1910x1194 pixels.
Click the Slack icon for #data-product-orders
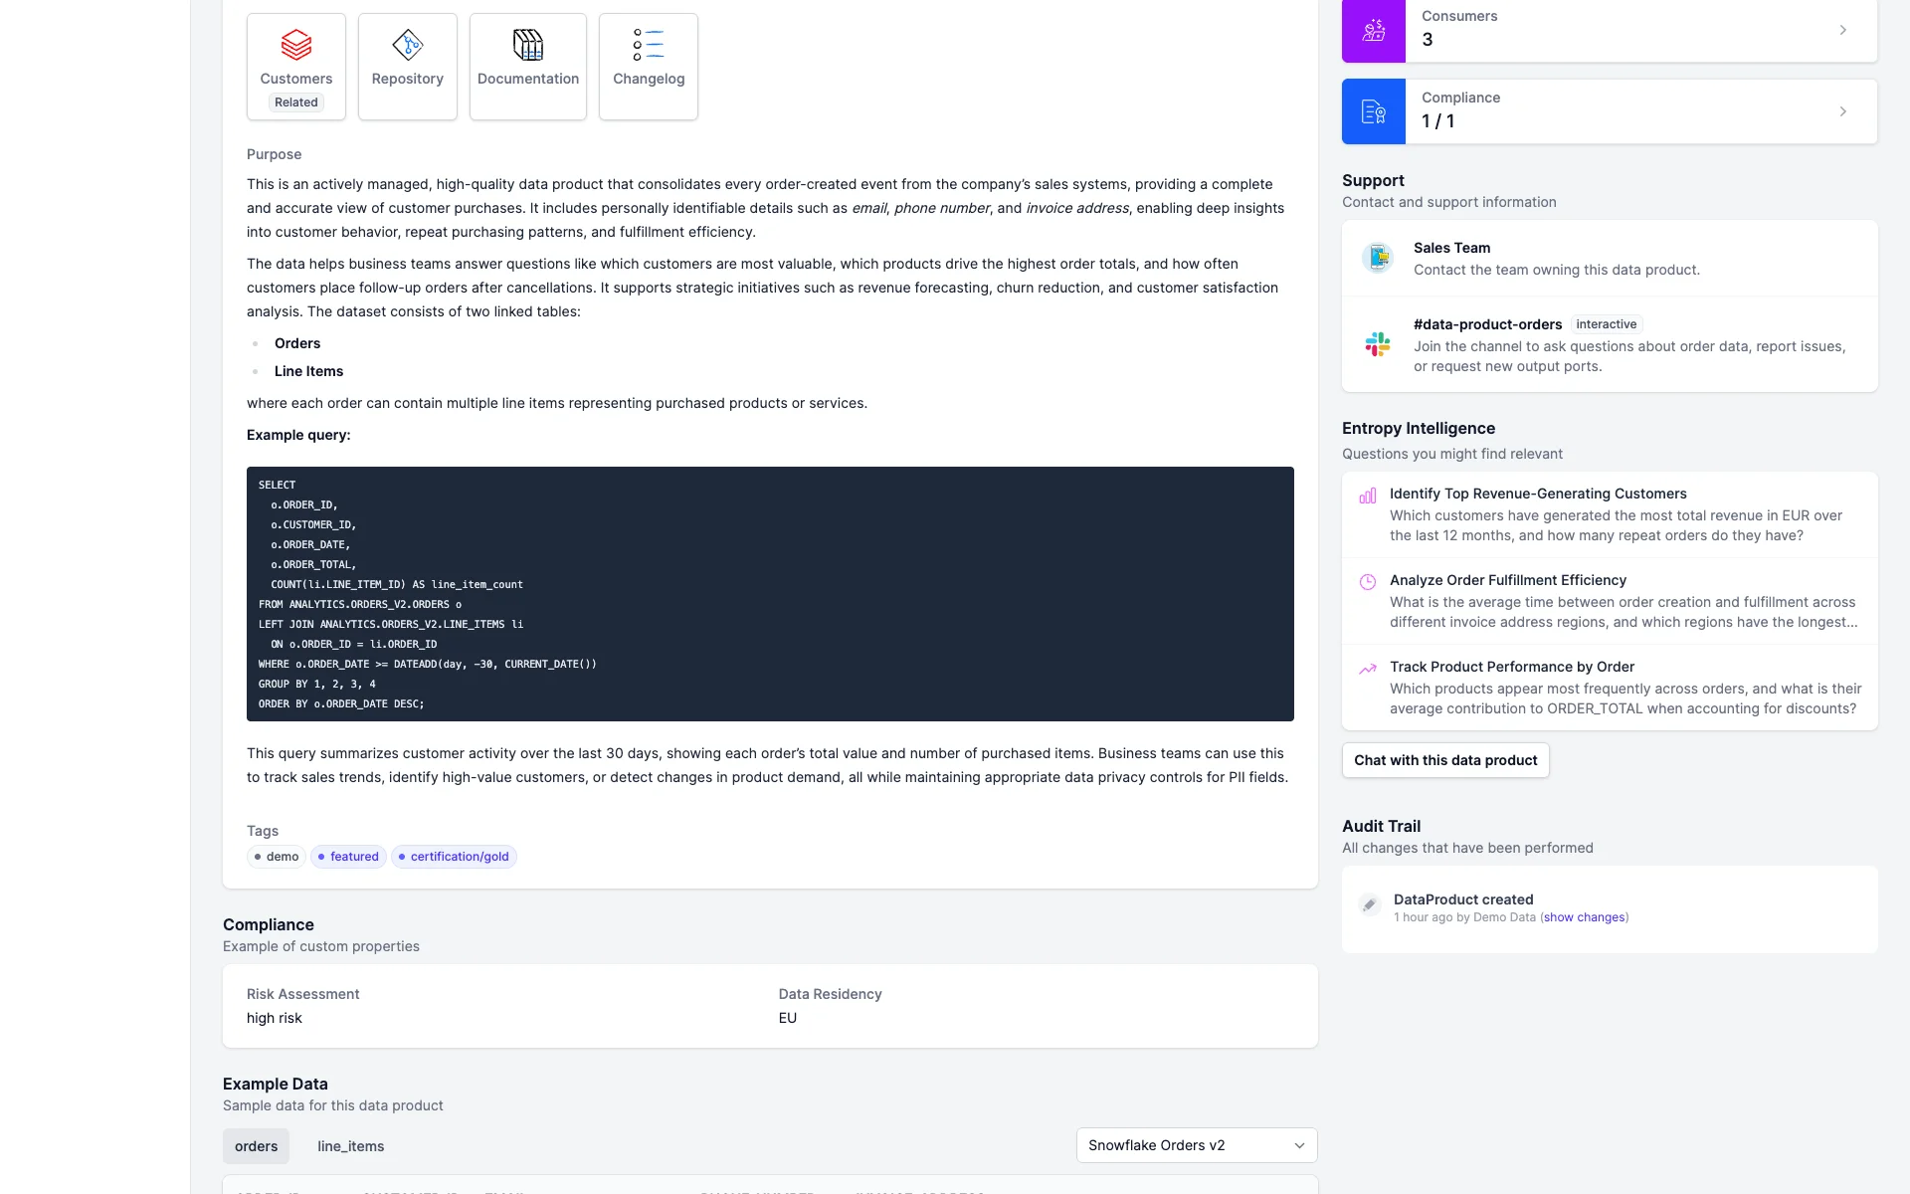pyautogui.click(x=1377, y=344)
